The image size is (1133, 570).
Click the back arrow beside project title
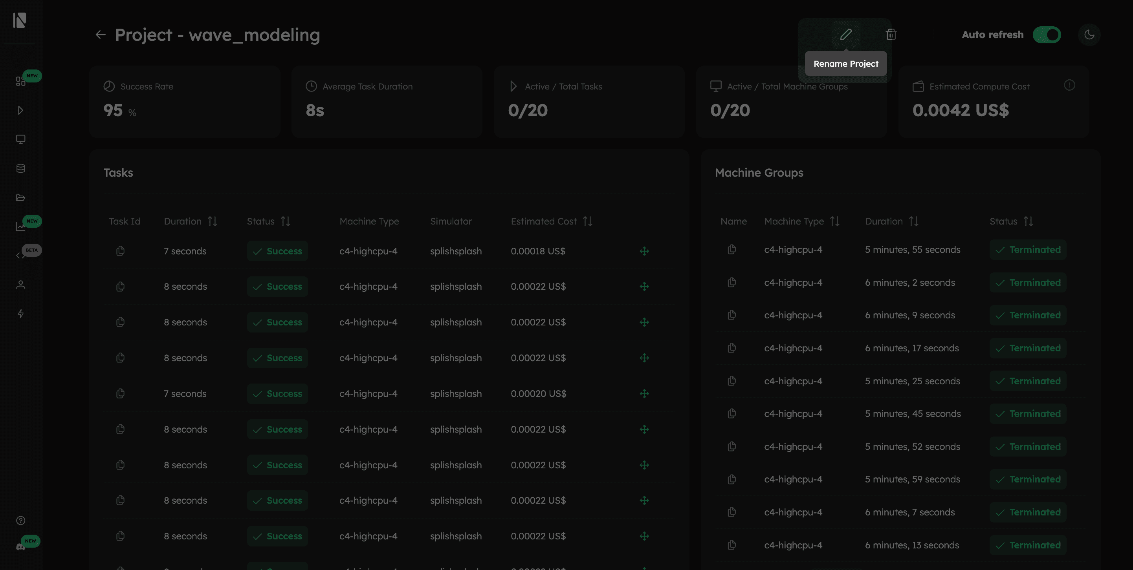[101, 35]
